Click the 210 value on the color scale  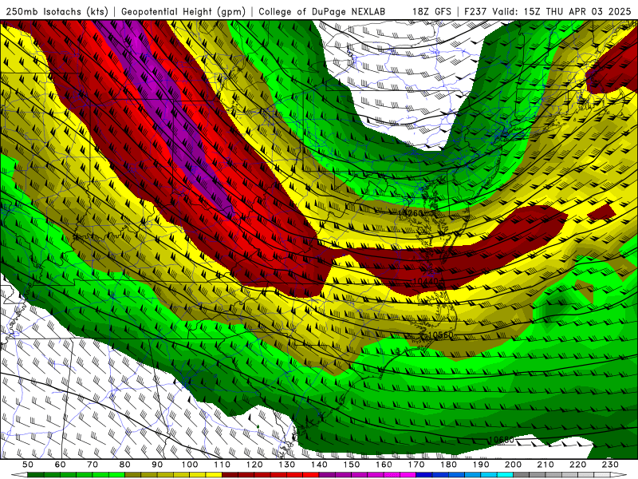click(545, 465)
